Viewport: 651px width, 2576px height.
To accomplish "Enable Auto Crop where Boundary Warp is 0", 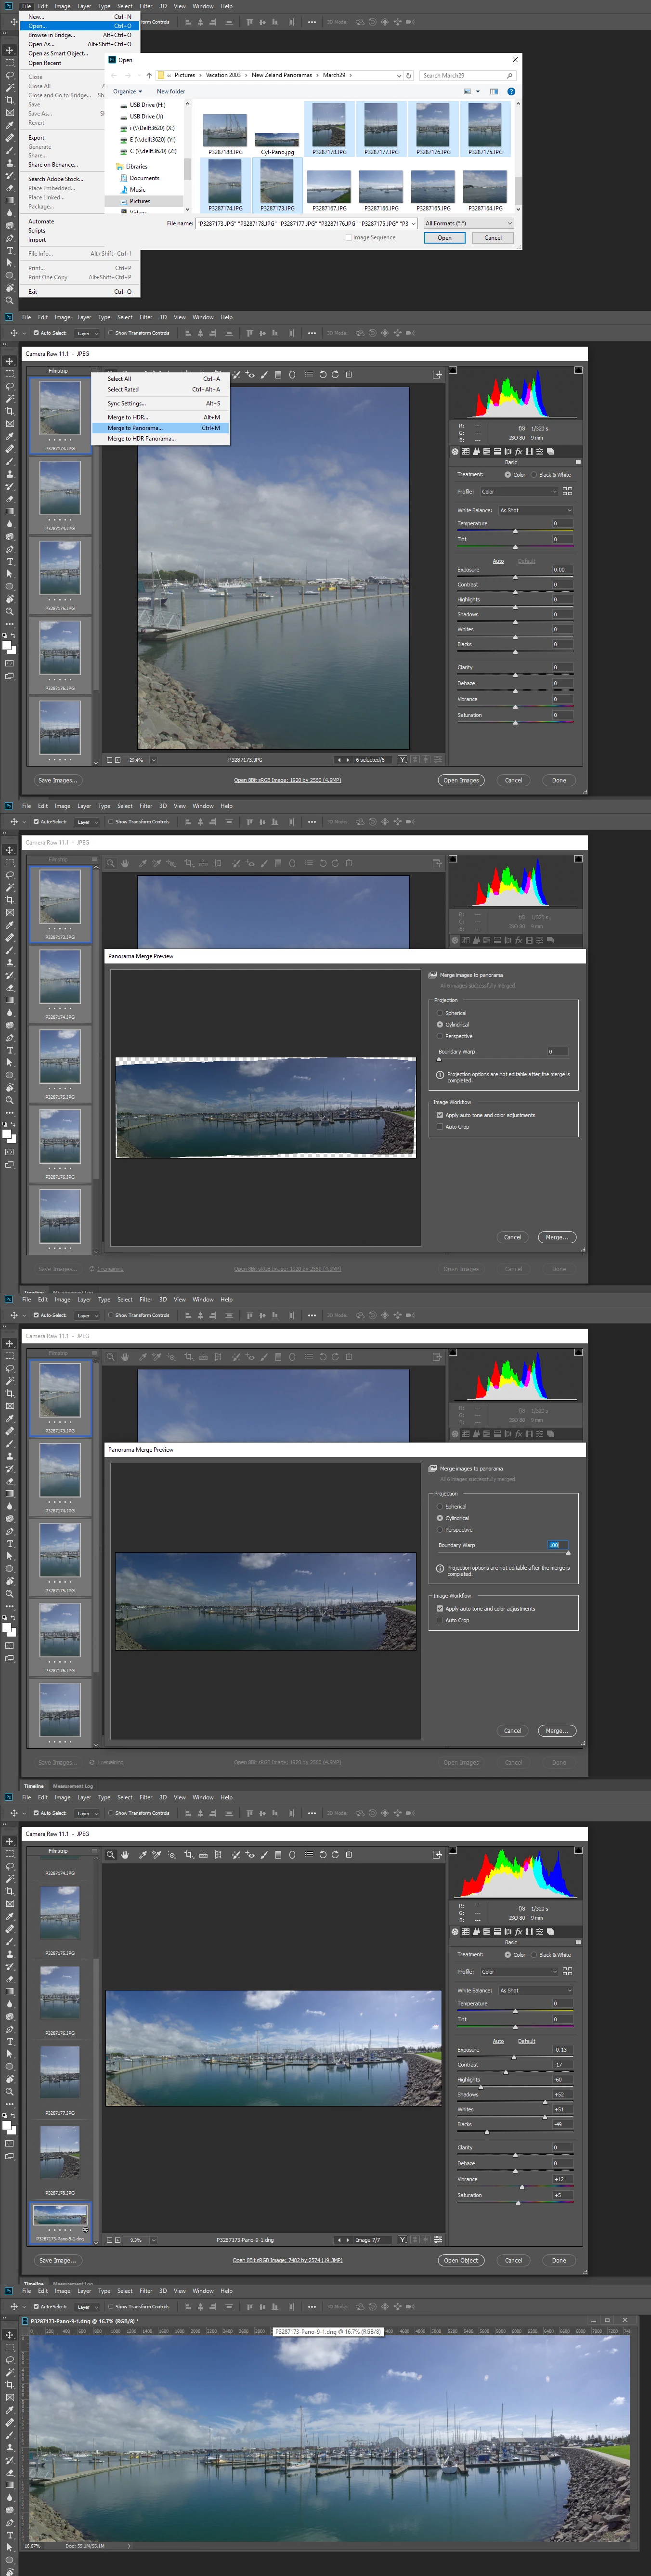I will coord(440,1126).
